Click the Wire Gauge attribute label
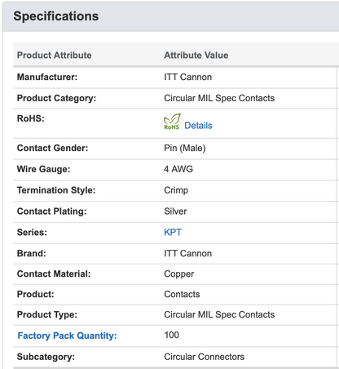 point(43,169)
